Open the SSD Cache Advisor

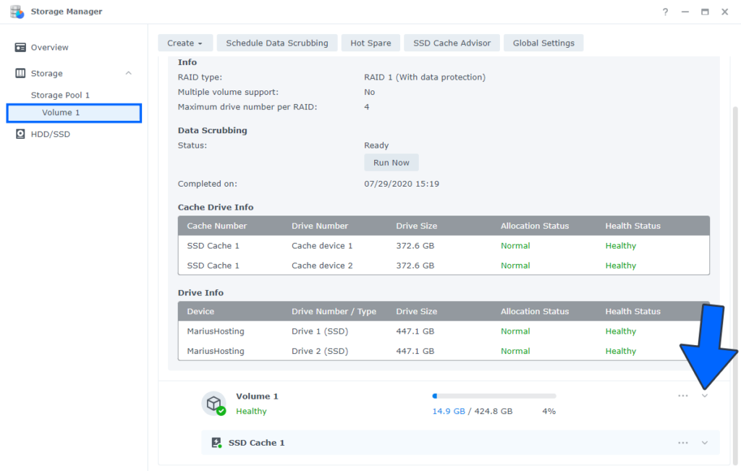pos(452,43)
